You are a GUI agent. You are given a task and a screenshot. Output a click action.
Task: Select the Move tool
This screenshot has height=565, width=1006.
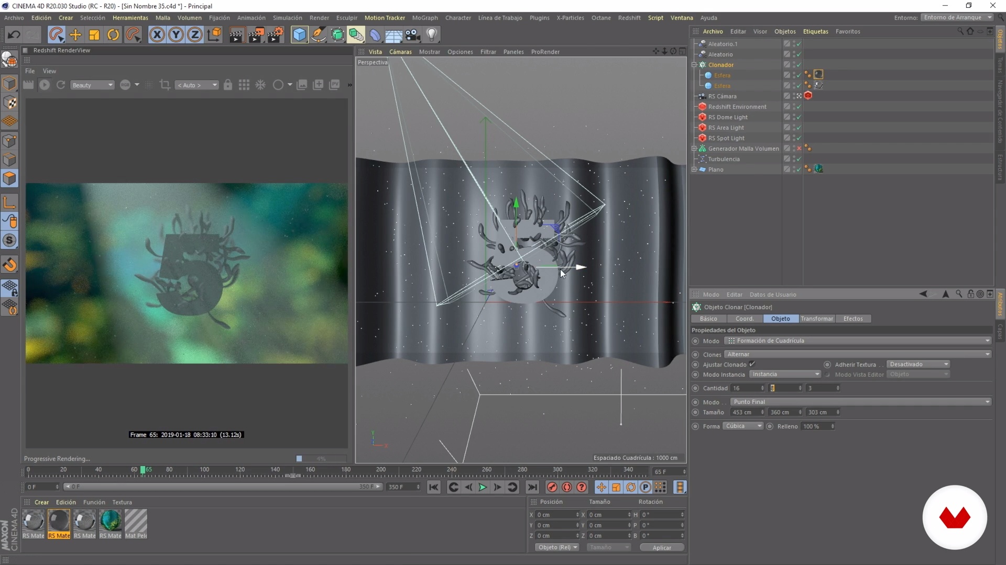tap(75, 35)
